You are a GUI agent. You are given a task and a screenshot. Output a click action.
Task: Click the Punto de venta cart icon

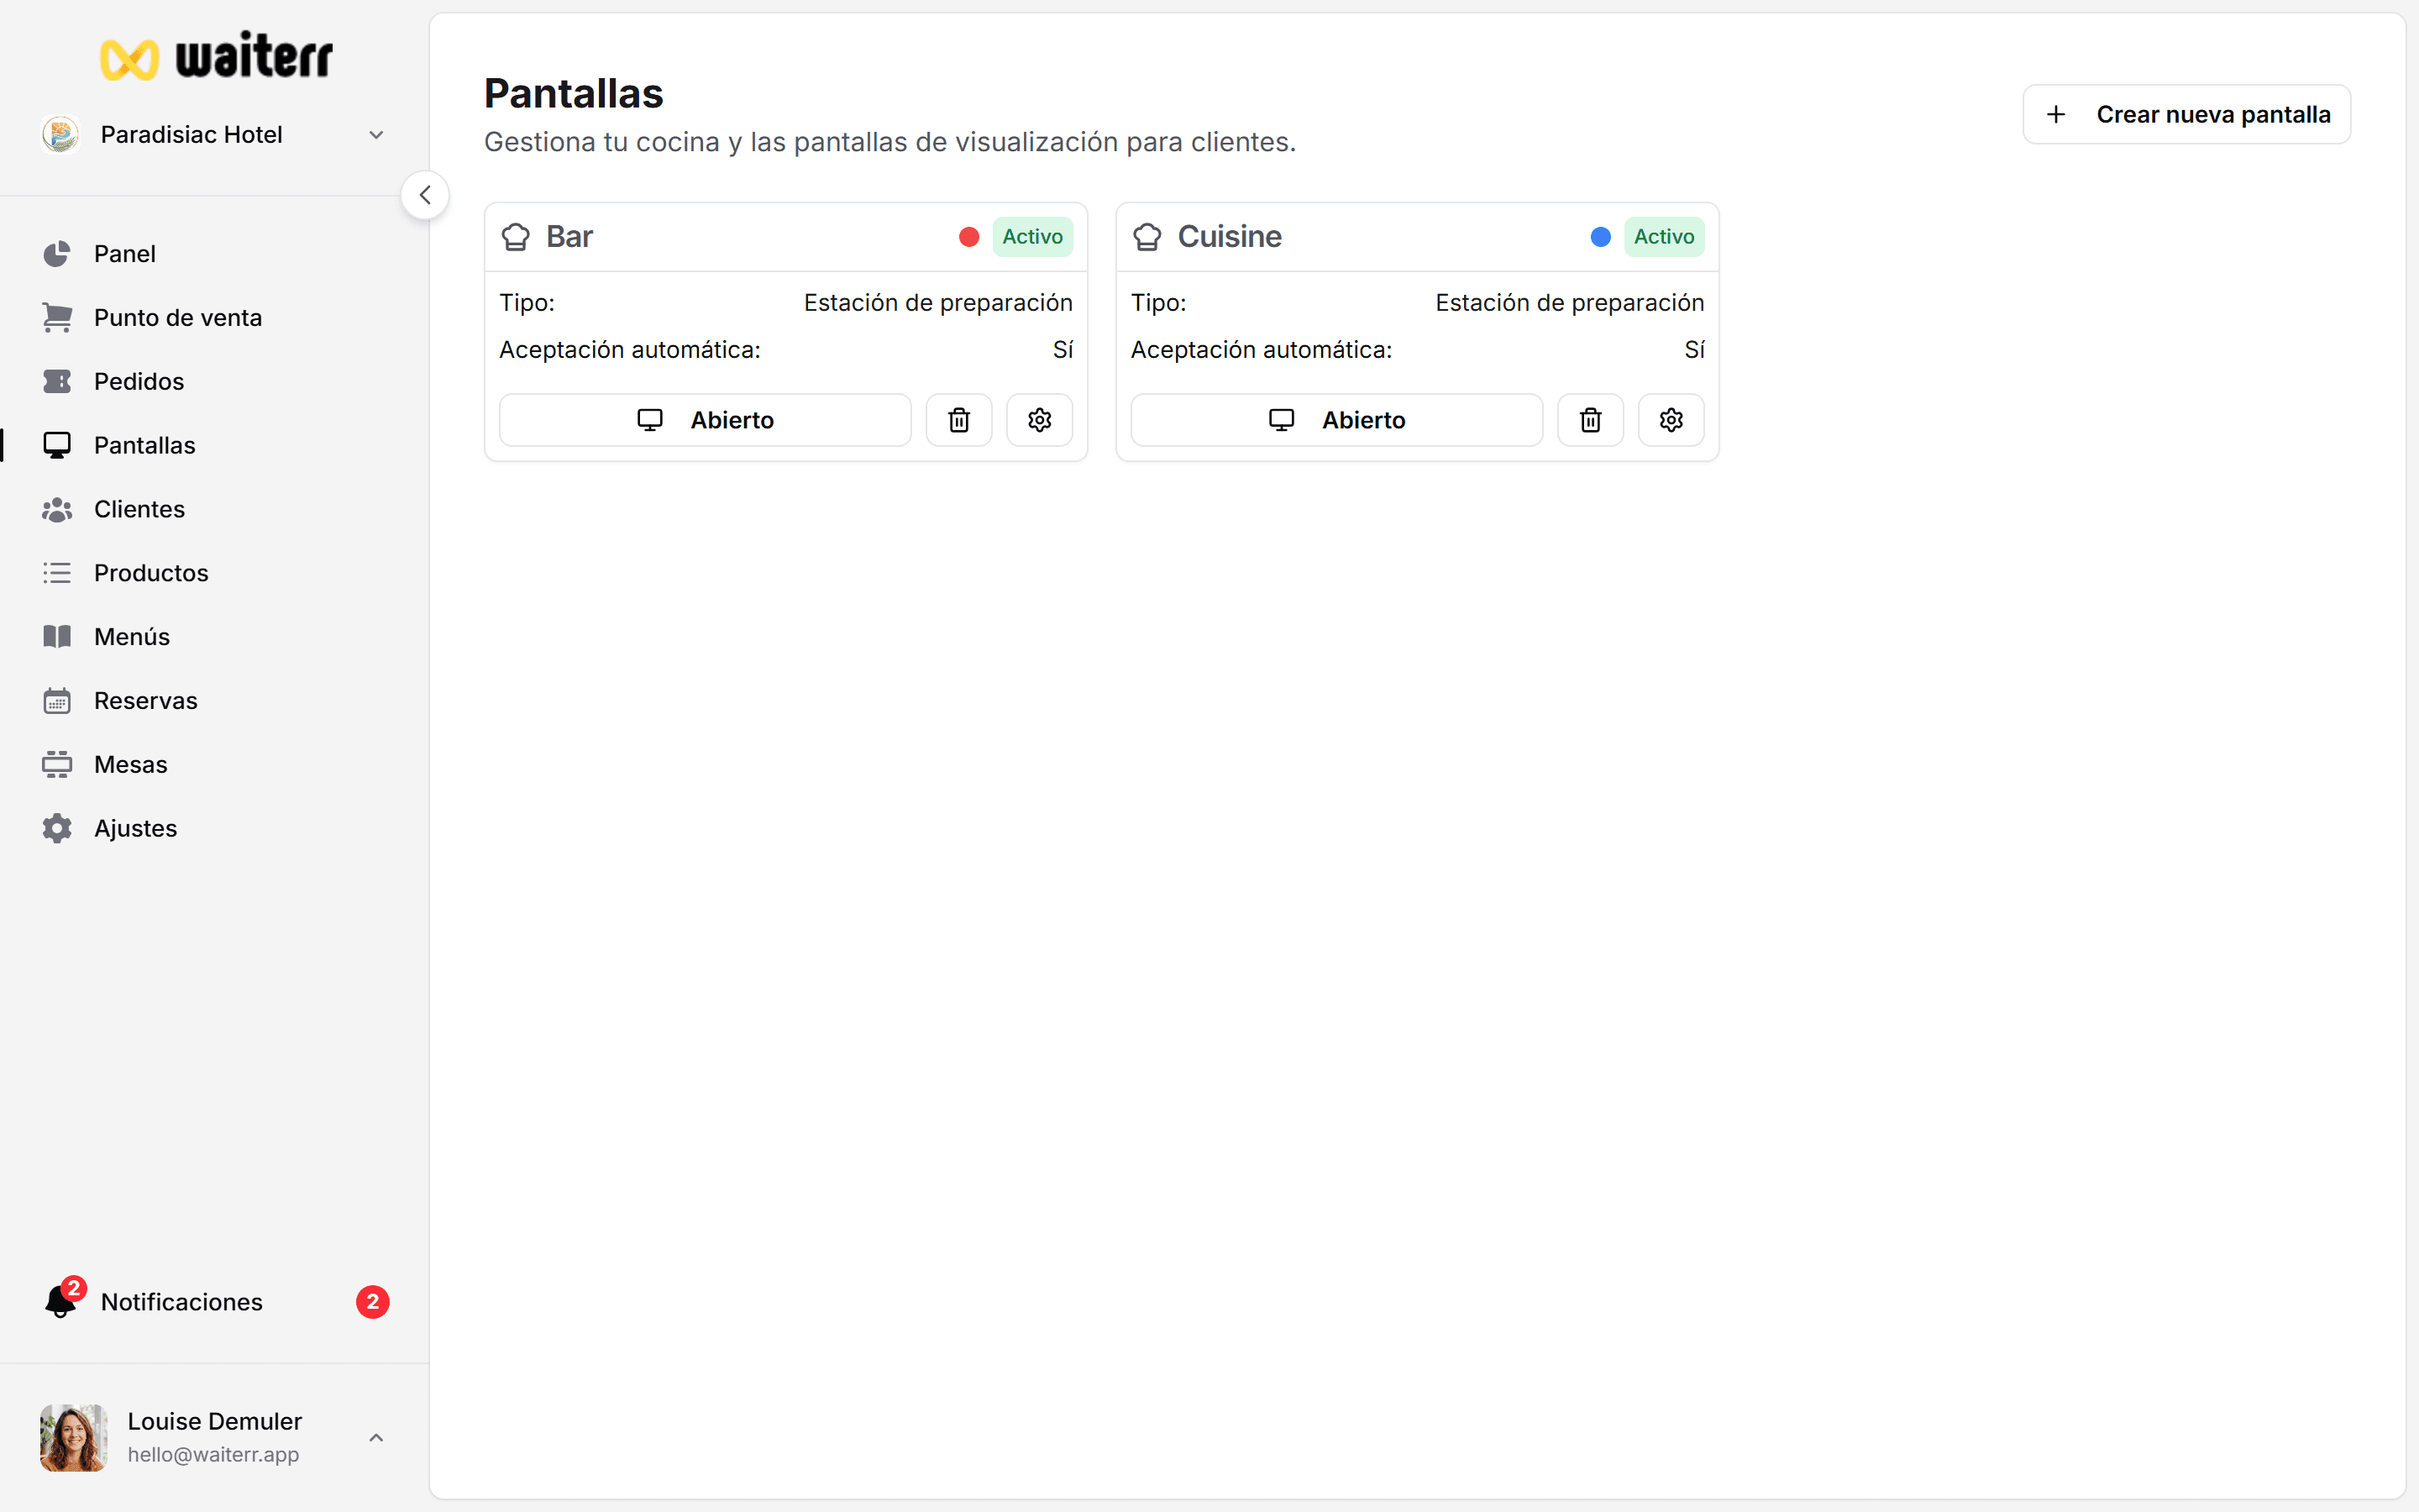(57, 318)
